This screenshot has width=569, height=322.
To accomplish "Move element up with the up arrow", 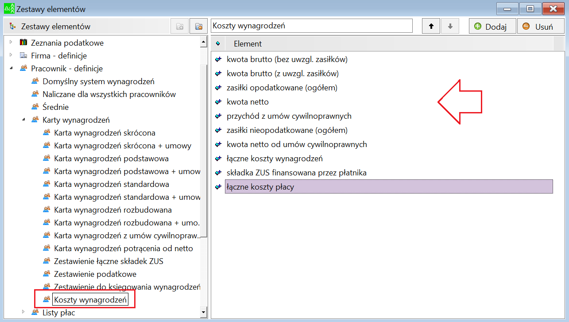I will click(431, 26).
